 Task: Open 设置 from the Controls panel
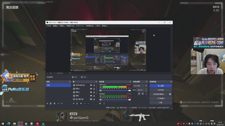click(161, 102)
